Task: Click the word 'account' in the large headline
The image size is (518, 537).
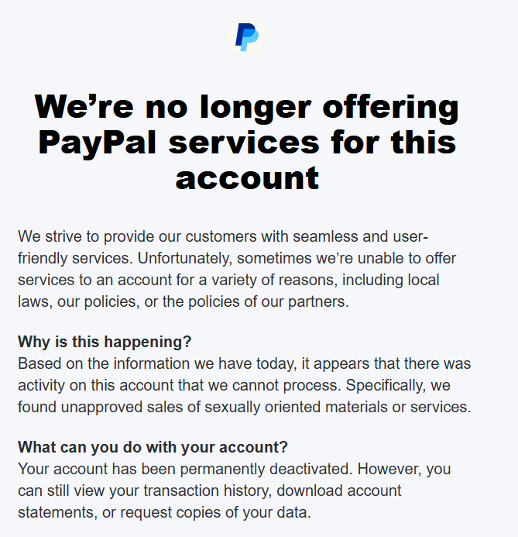Action: pyautogui.click(x=247, y=177)
